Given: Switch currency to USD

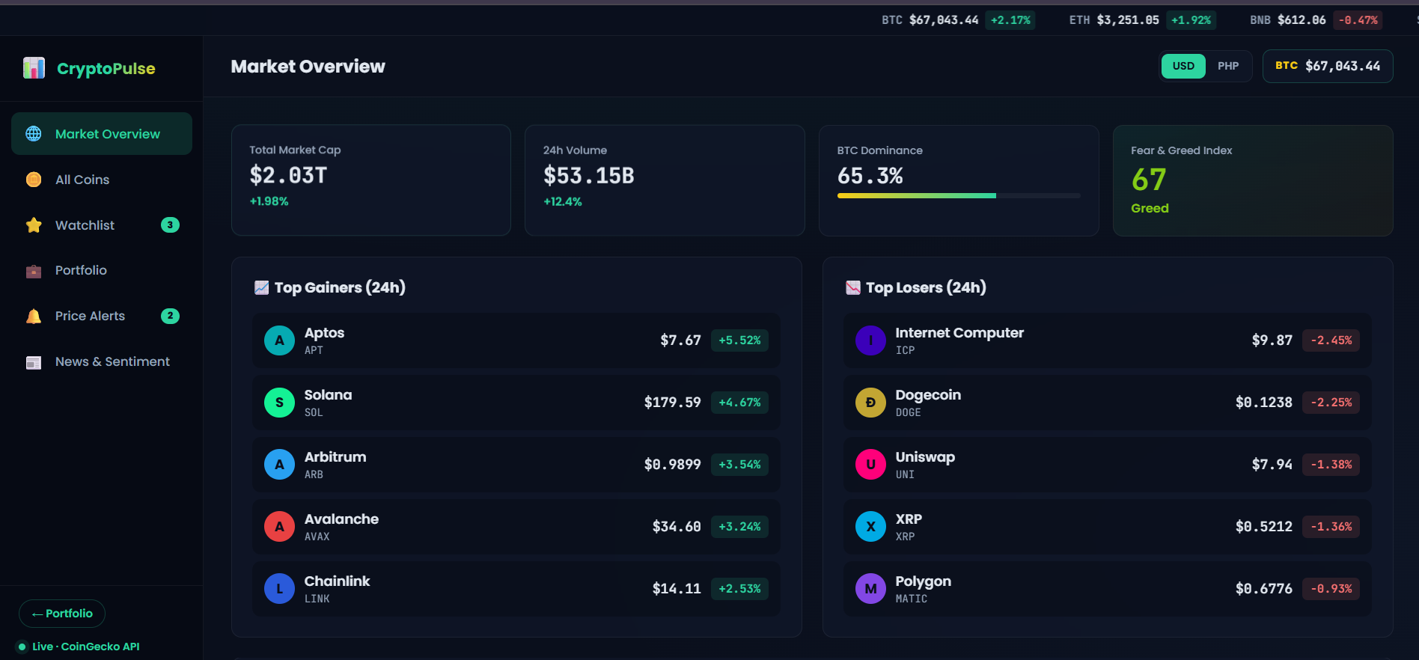Looking at the screenshot, I should click(x=1183, y=66).
